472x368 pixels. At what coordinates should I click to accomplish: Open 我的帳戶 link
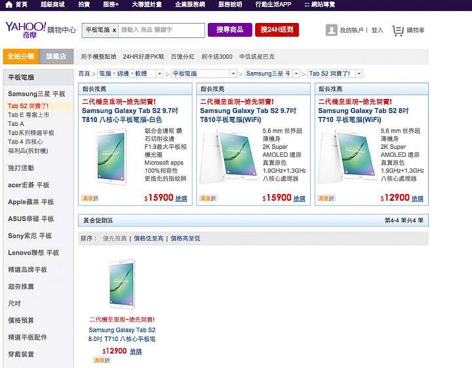coord(351,30)
